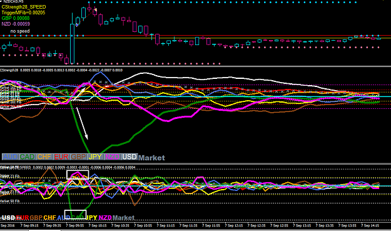Select brown GBP label in speed panel

(36, 218)
